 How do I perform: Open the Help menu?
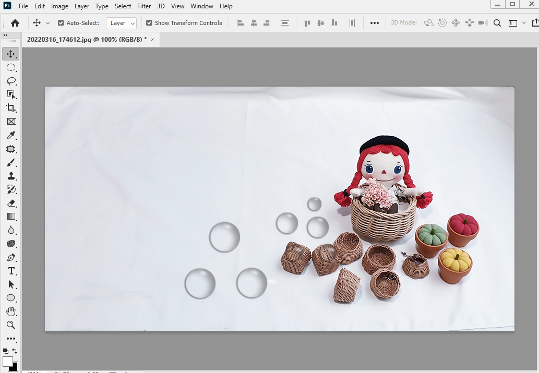point(226,6)
